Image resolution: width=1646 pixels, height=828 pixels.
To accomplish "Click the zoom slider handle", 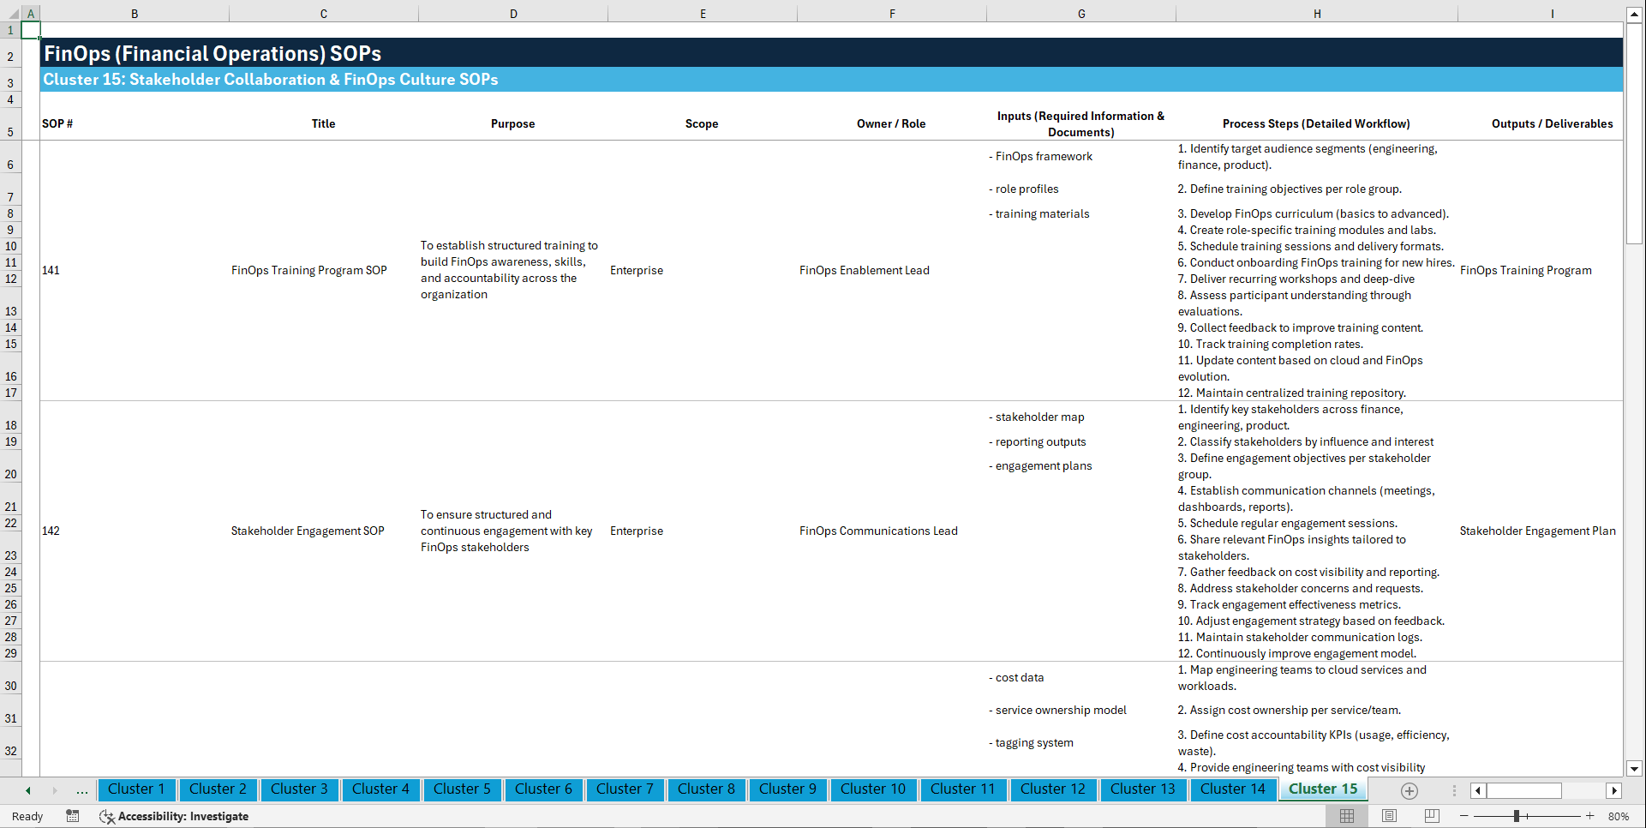I will coord(1517,816).
